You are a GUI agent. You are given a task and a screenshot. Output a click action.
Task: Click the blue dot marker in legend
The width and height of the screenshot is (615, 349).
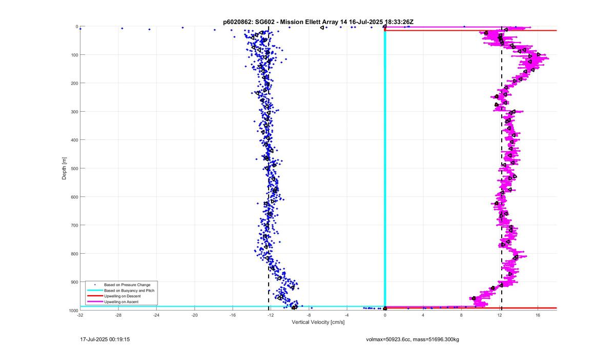(x=95, y=284)
